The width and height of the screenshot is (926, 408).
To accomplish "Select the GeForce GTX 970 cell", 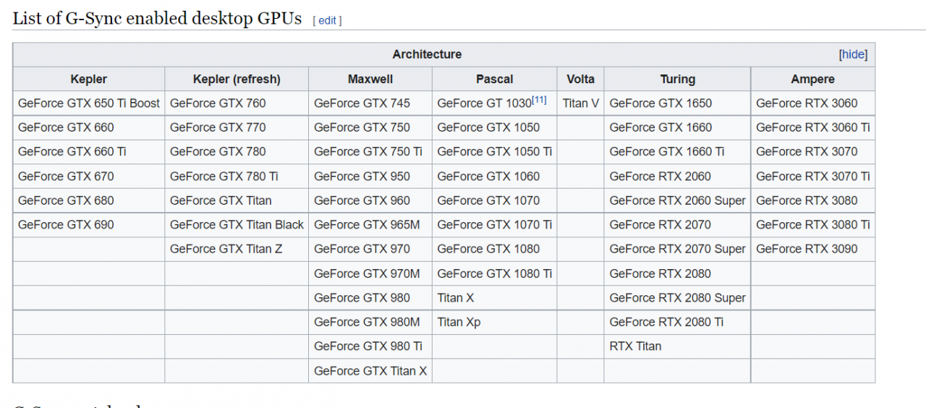I will tap(370, 249).
